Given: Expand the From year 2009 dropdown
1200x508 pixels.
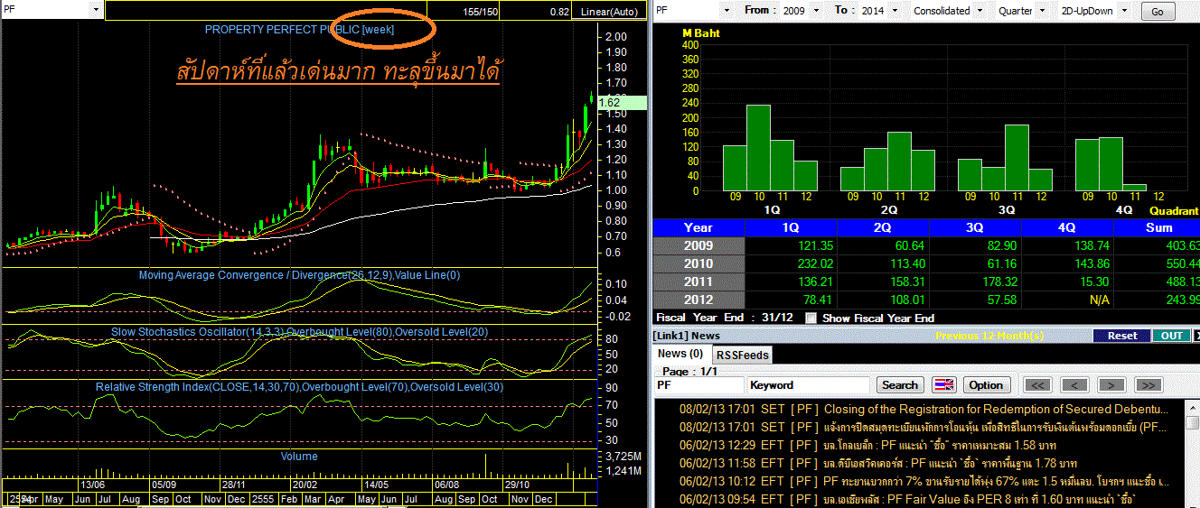Looking at the screenshot, I should (x=816, y=11).
